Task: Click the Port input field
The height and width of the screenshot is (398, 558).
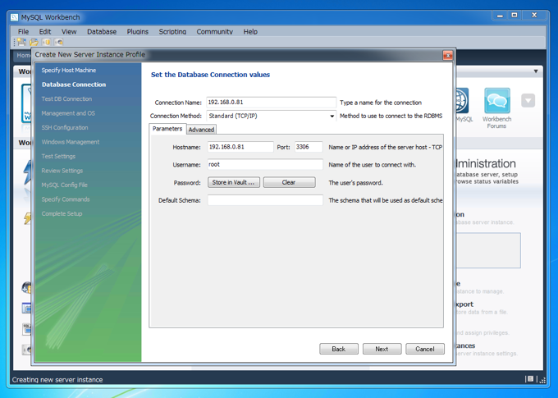Action: click(x=309, y=147)
